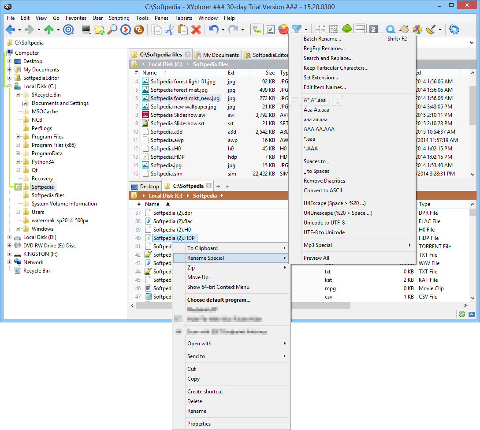Click the green tree Mini Tree icon

click(347, 29)
